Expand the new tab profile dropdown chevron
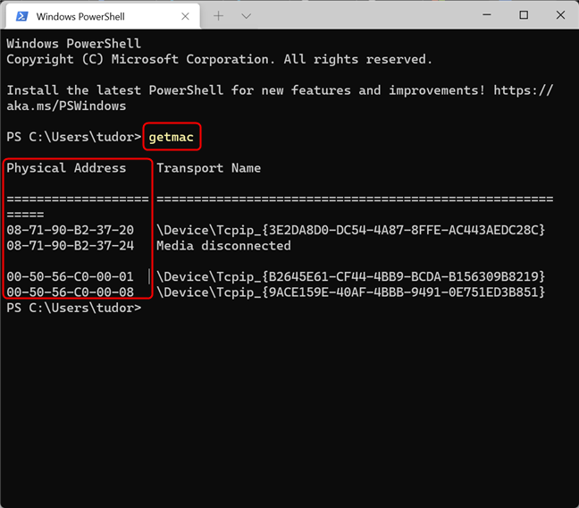 click(247, 15)
